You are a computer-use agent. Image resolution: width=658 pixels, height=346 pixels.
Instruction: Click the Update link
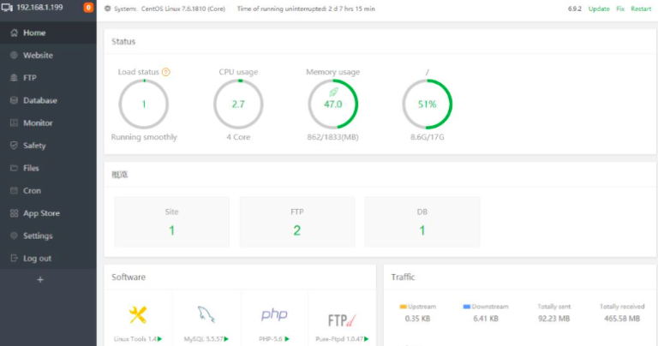pyautogui.click(x=599, y=9)
